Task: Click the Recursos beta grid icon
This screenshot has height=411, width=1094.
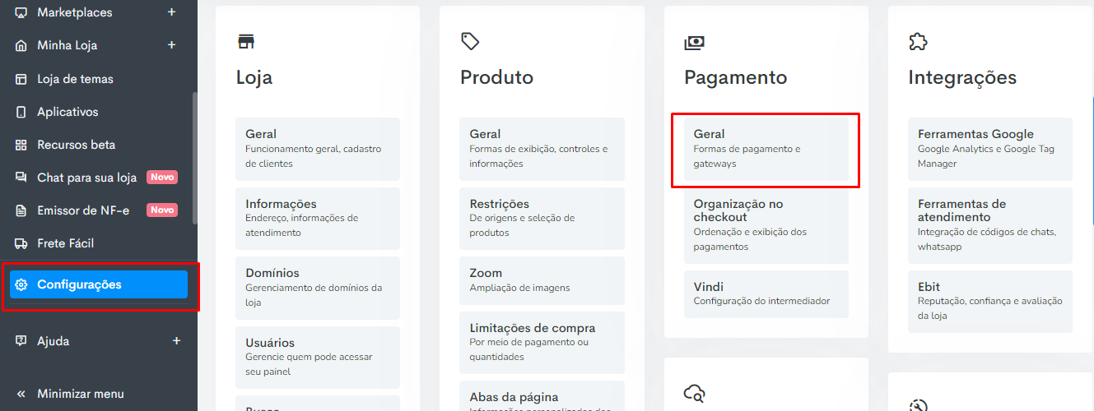Action: [21, 145]
